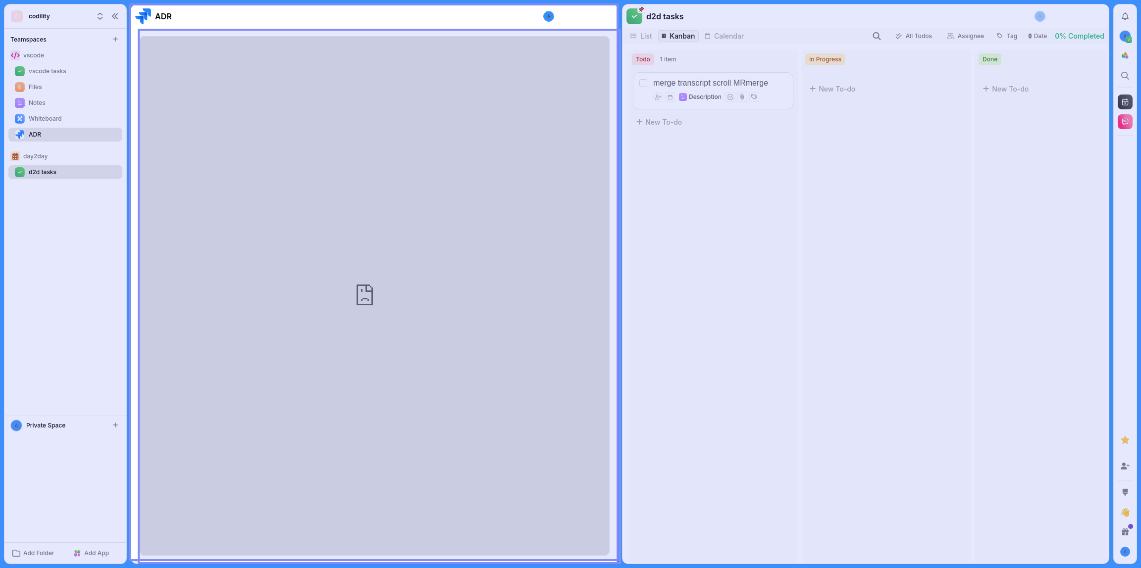The image size is (1141, 568).
Task: Switch to the List view tab
Action: (641, 36)
